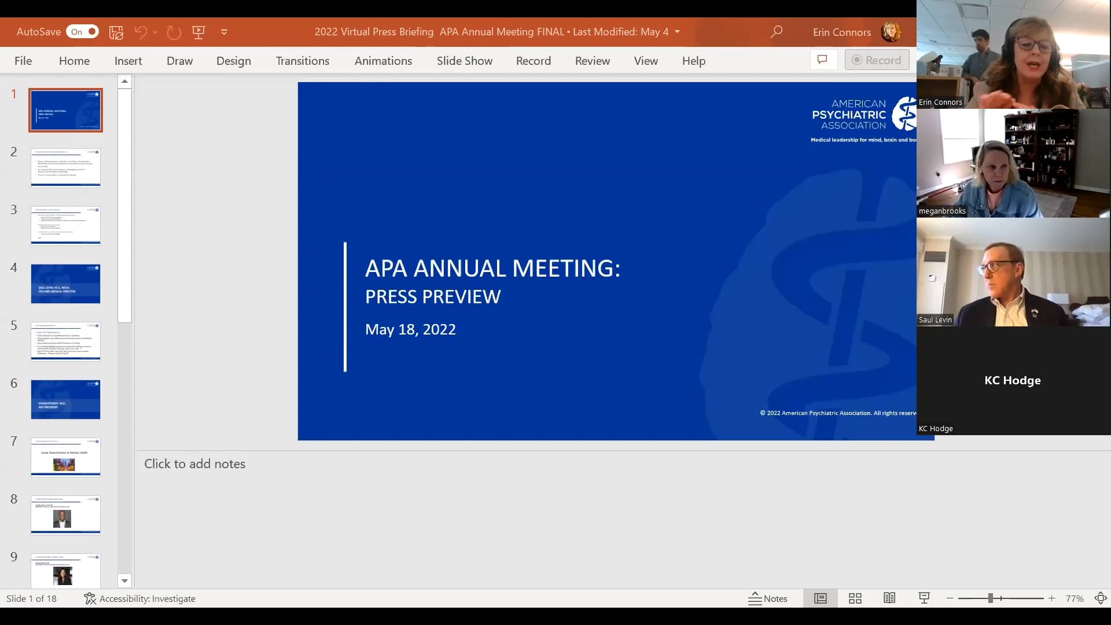Switch to the Transitions tab

(x=302, y=61)
